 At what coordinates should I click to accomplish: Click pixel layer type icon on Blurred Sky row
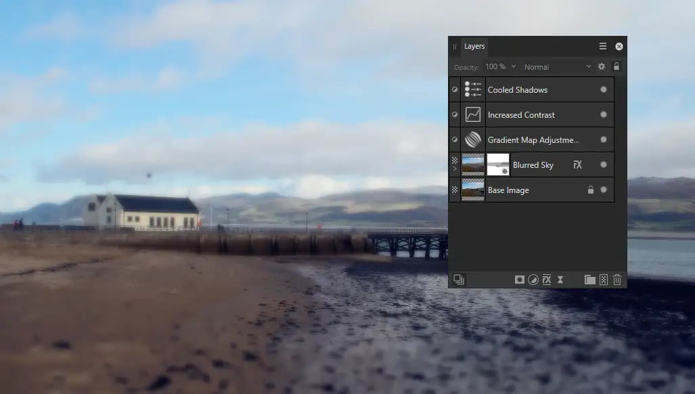455,160
